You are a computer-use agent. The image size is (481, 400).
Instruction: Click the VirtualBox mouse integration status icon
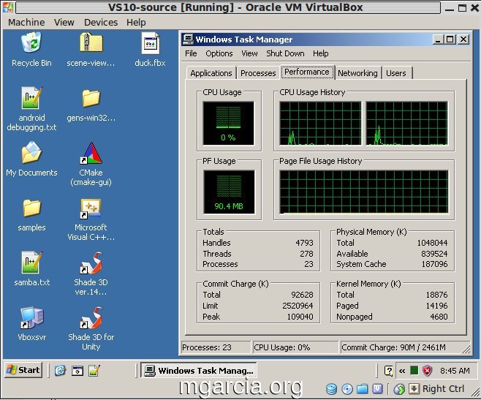point(399,389)
